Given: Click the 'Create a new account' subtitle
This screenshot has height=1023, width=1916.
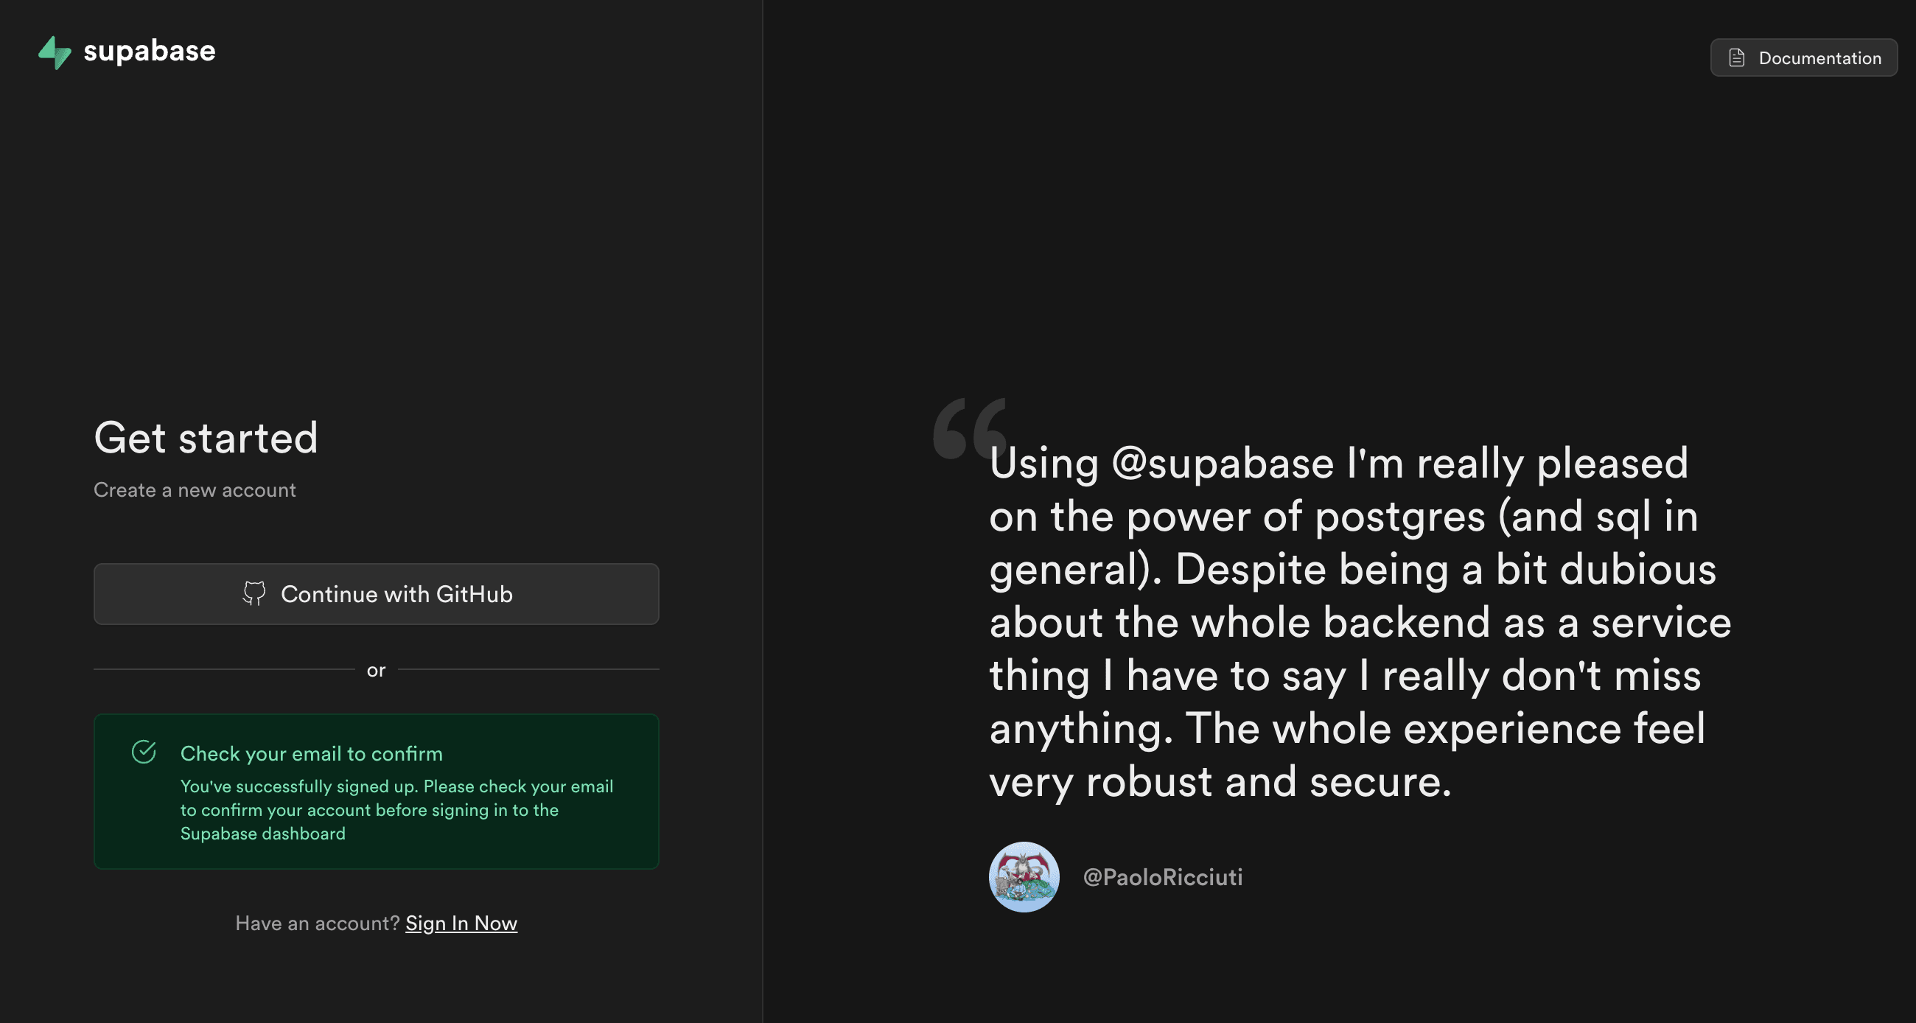Looking at the screenshot, I should click(195, 490).
